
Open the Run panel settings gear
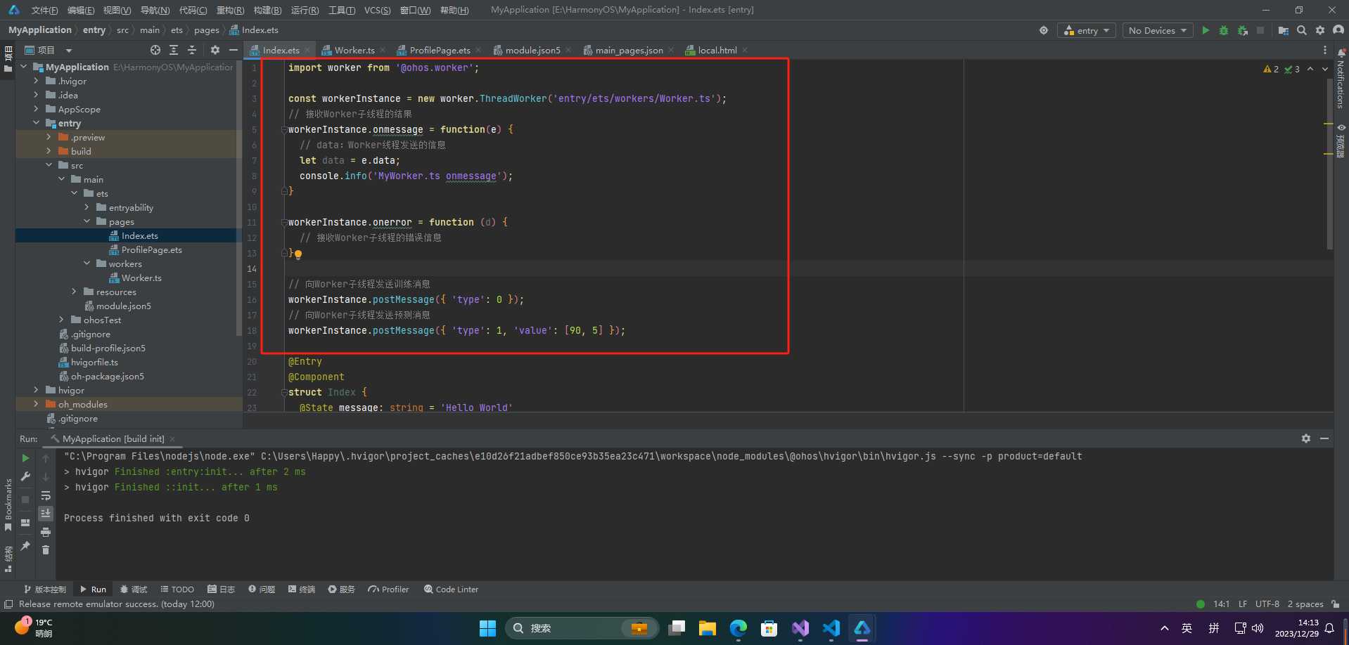pyautogui.click(x=1306, y=438)
